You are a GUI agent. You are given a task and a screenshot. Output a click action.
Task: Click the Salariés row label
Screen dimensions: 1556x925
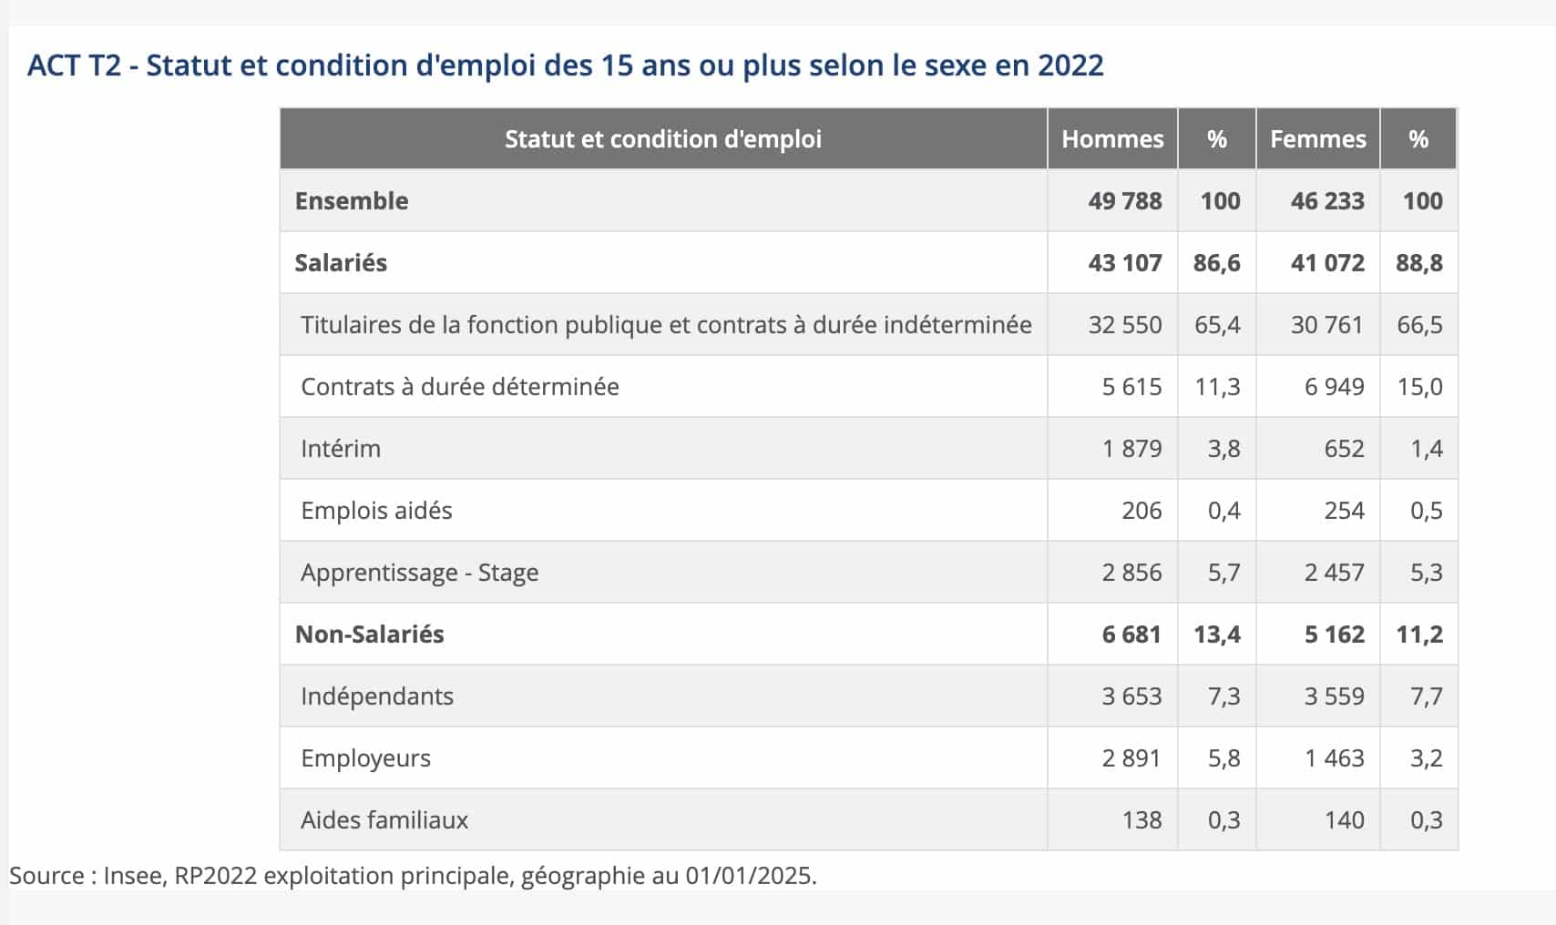tap(341, 263)
